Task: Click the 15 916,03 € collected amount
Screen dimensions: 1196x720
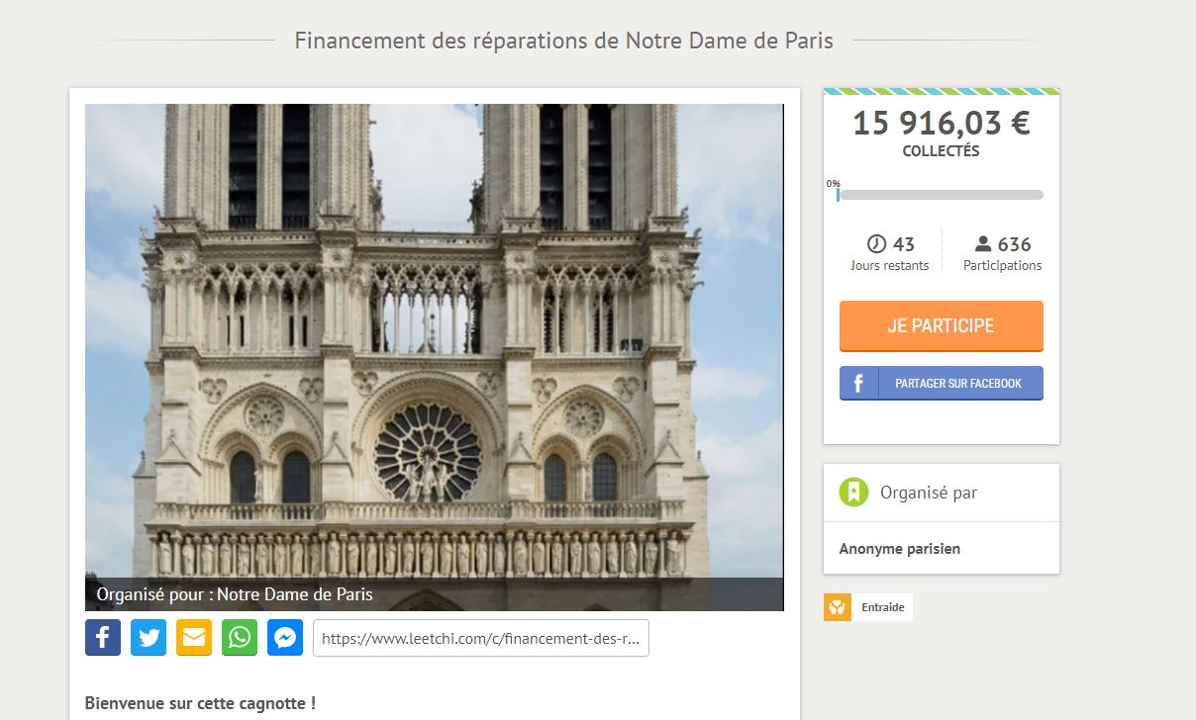Action: tap(942, 123)
